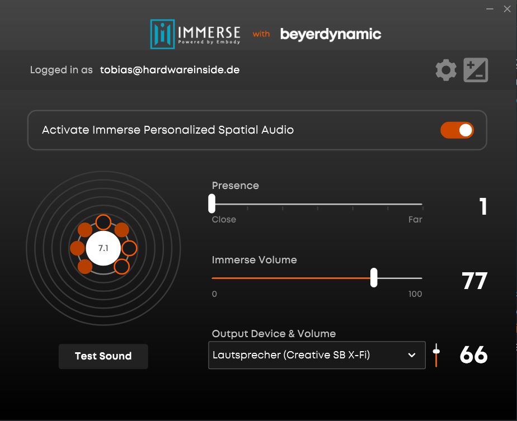Screen dimensions: 517x421
Task: Click the "100" label under Immerse Volume
Action: point(415,294)
